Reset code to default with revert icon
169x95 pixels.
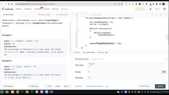click(157, 15)
